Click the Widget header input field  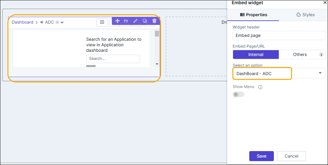point(279,36)
